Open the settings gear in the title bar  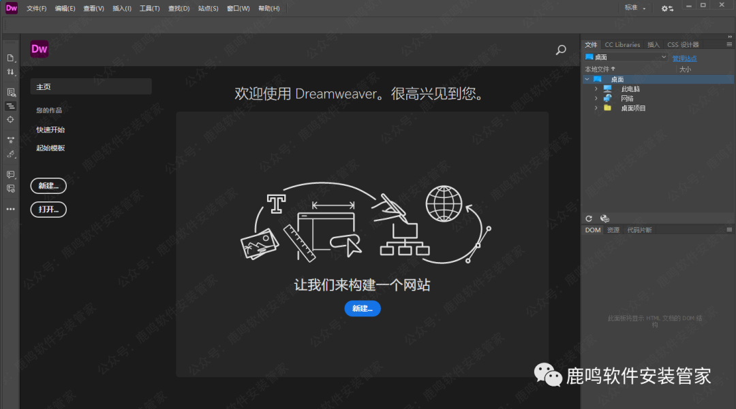[x=665, y=7]
